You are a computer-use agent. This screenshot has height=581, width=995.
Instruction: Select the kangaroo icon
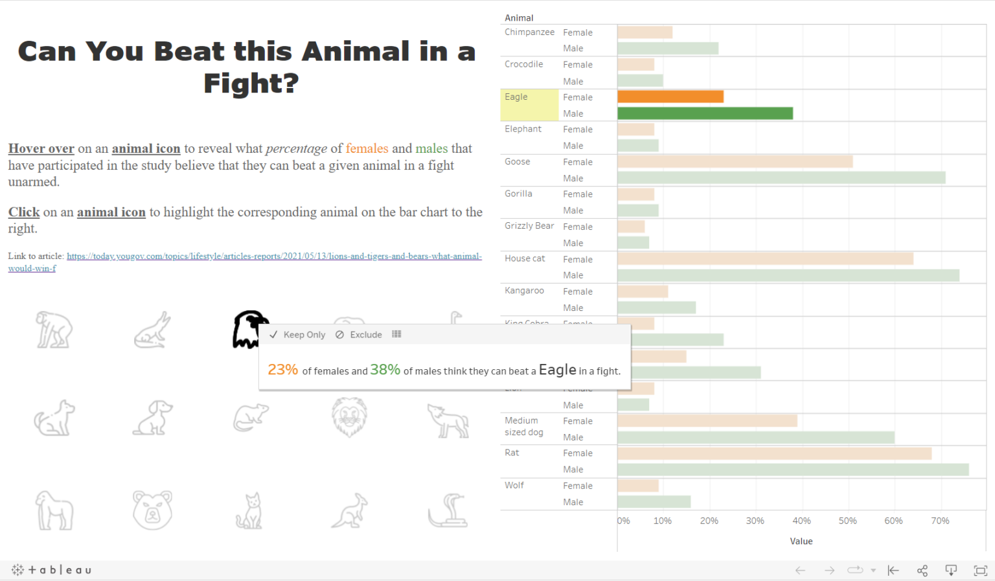coord(350,510)
